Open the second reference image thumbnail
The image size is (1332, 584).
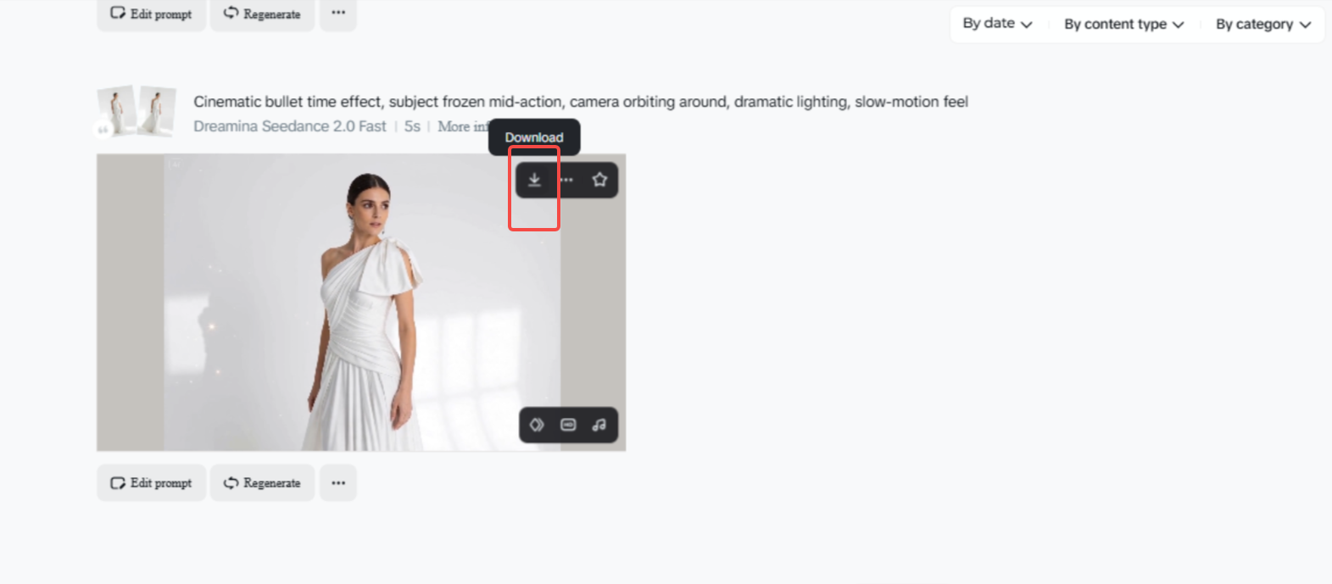point(157,110)
